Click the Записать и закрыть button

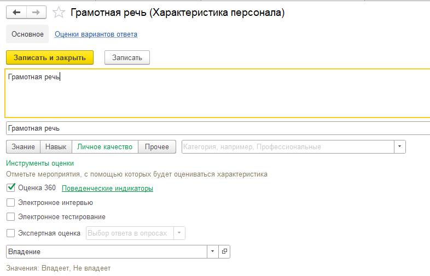[x=50, y=57]
